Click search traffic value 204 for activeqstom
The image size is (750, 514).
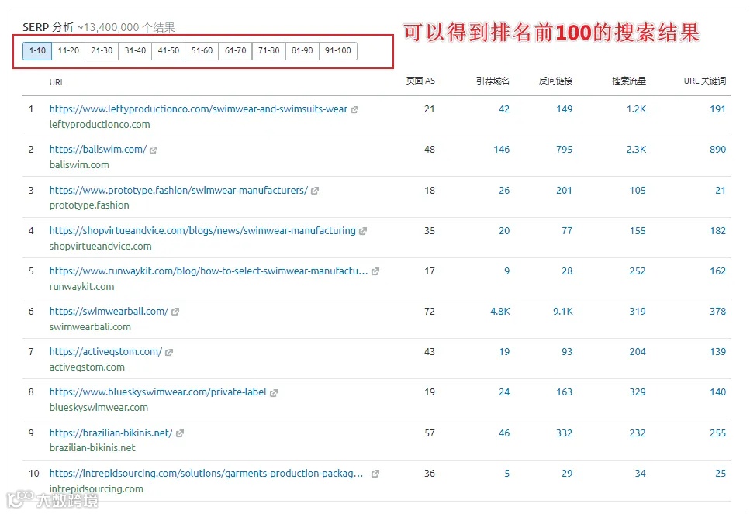pyautogui.click(x=638, y=351)
